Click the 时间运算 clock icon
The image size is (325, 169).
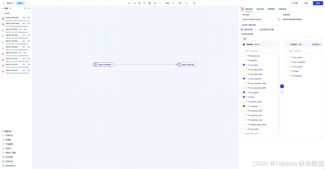[3, 157]
